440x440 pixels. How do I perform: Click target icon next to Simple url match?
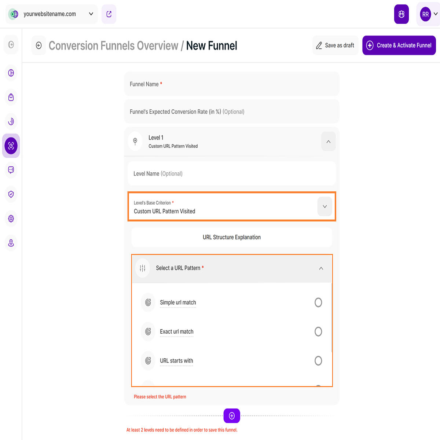click(x=148, y=302)
